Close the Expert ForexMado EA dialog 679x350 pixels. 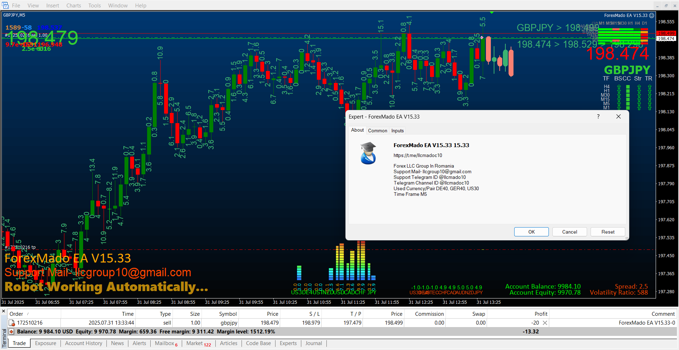point(618,117)
